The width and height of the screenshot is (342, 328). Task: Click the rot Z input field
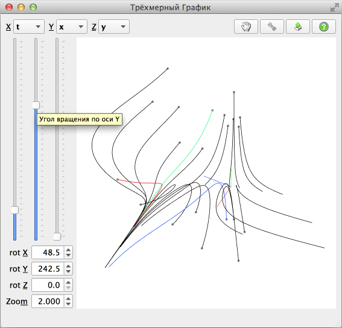point(48,285)
